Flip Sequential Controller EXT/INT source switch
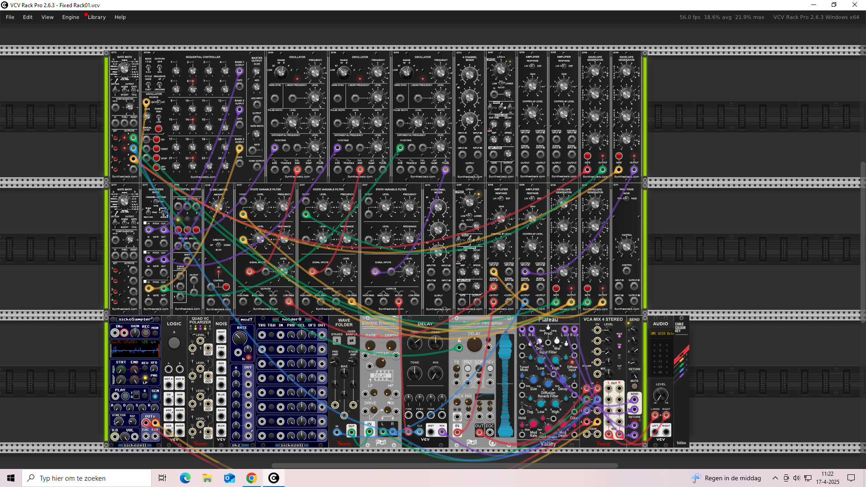 point(159,102)
